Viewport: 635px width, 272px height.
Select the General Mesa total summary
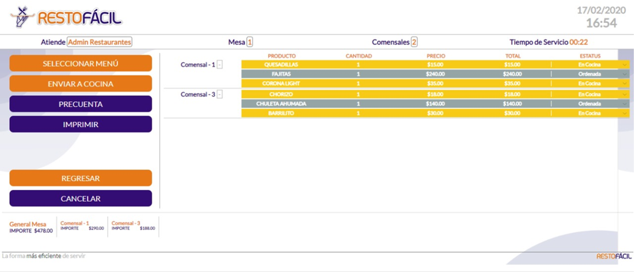coord(31,227)
